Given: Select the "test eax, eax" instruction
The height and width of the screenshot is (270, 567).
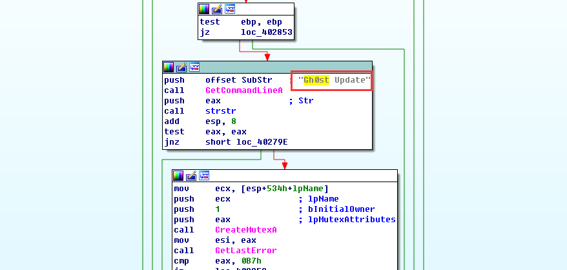Looking at the screenshot, I should 205,131.
